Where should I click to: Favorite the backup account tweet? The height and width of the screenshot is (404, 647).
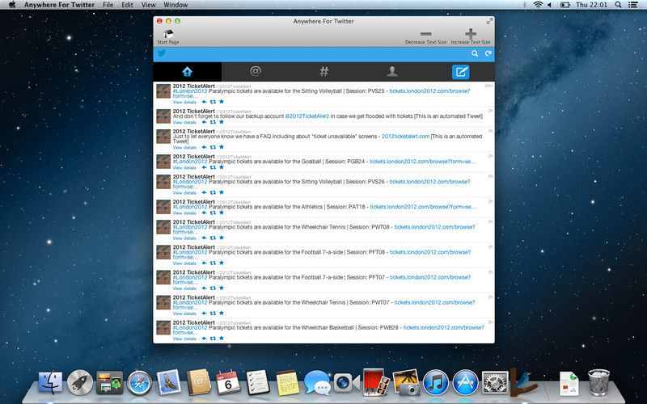(222, 122)
